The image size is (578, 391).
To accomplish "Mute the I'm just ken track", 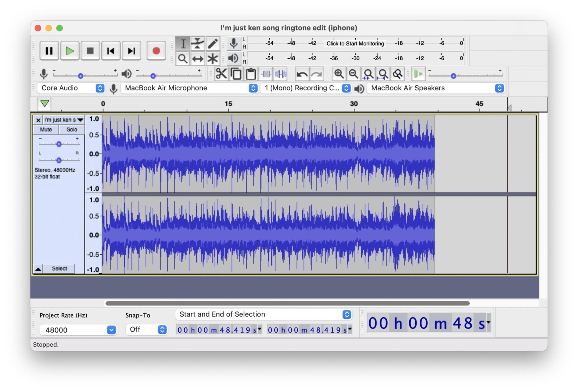I will 46,129.
